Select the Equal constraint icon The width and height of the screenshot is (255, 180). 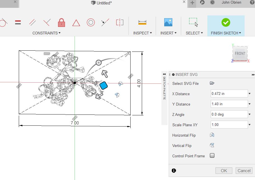[18, 22]
